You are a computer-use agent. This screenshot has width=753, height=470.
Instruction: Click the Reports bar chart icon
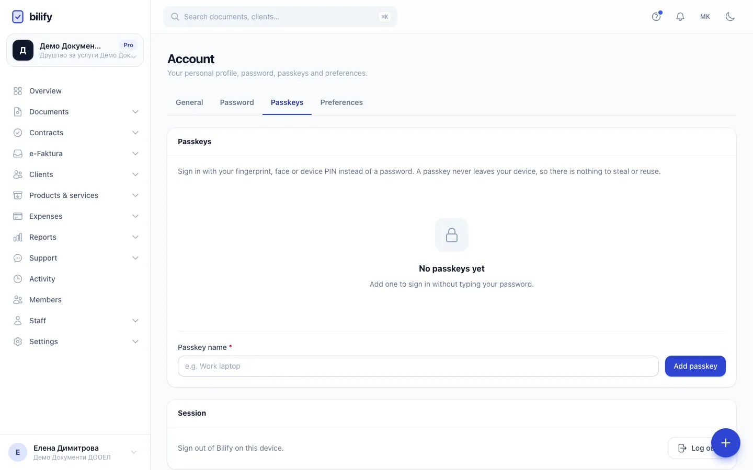click(18, 237)
